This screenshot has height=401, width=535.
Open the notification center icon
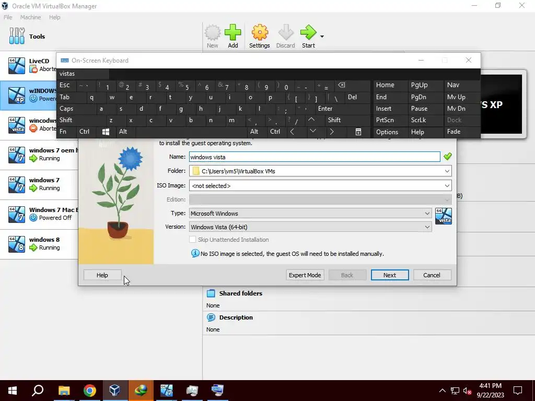click(x=518, y=391)
